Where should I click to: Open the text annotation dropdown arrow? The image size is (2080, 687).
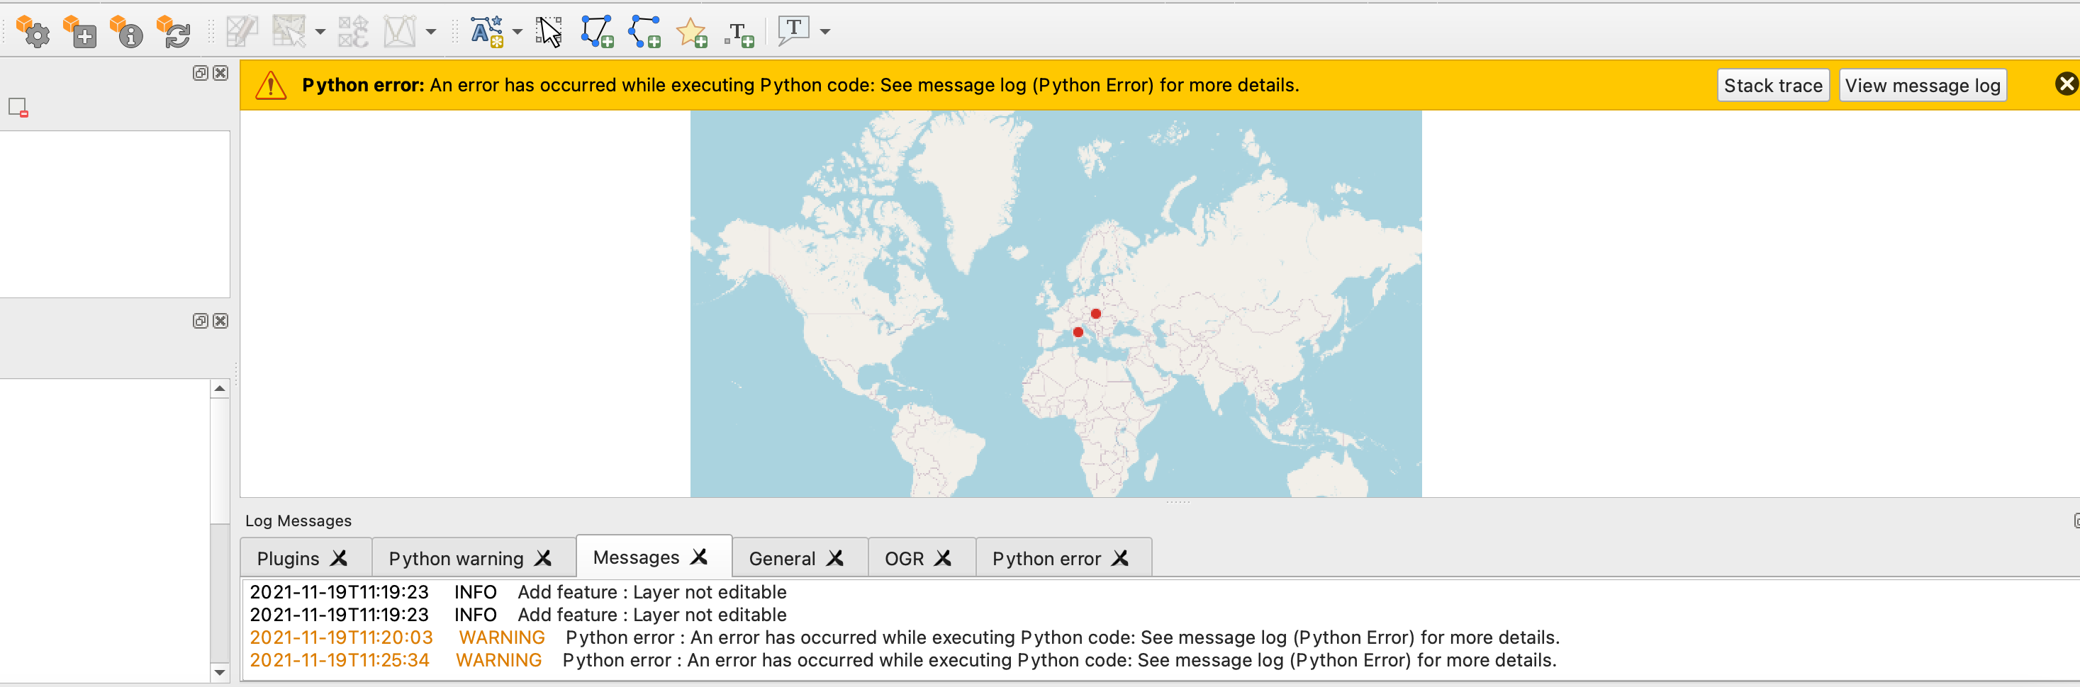pos(824,33)
